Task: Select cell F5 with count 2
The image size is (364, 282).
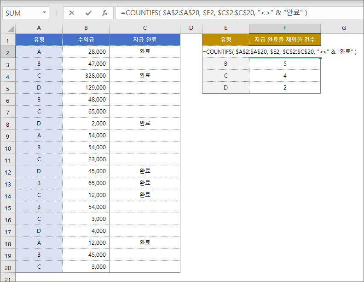Action: click(x=285, y=88)
